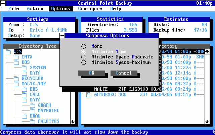Click file list scroll up arrow
Image resolution: width=215 pixels, height=135 pixels.
coord(207,52)
